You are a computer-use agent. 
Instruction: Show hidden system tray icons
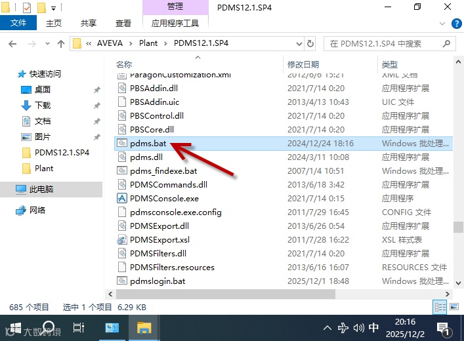(x=327, y=328)
